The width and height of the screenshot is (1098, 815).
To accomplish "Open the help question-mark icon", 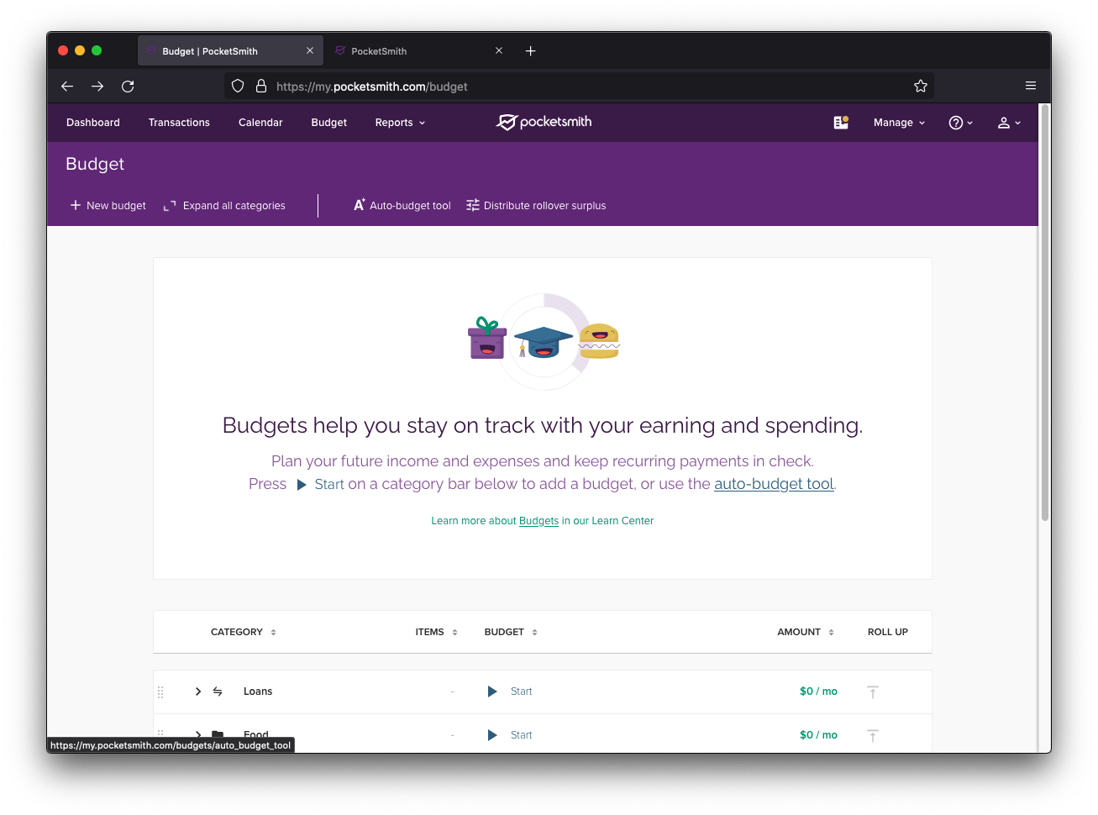I will (955, 123).
